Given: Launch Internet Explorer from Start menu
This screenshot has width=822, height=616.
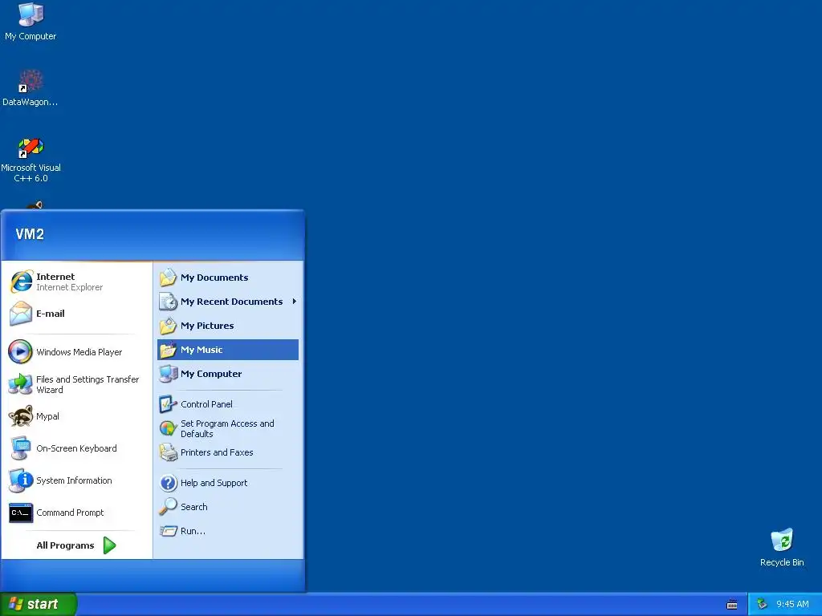Looking at the screenshot, I should (76, 282).
